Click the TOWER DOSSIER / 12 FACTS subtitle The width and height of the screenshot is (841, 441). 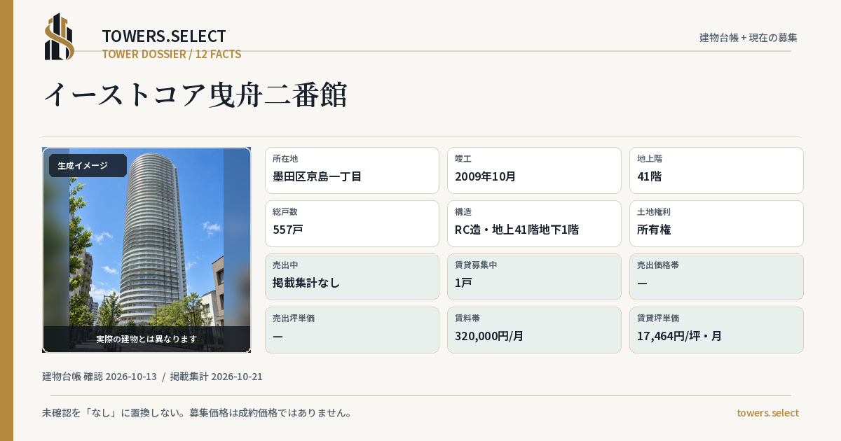[x=172, y=54]
